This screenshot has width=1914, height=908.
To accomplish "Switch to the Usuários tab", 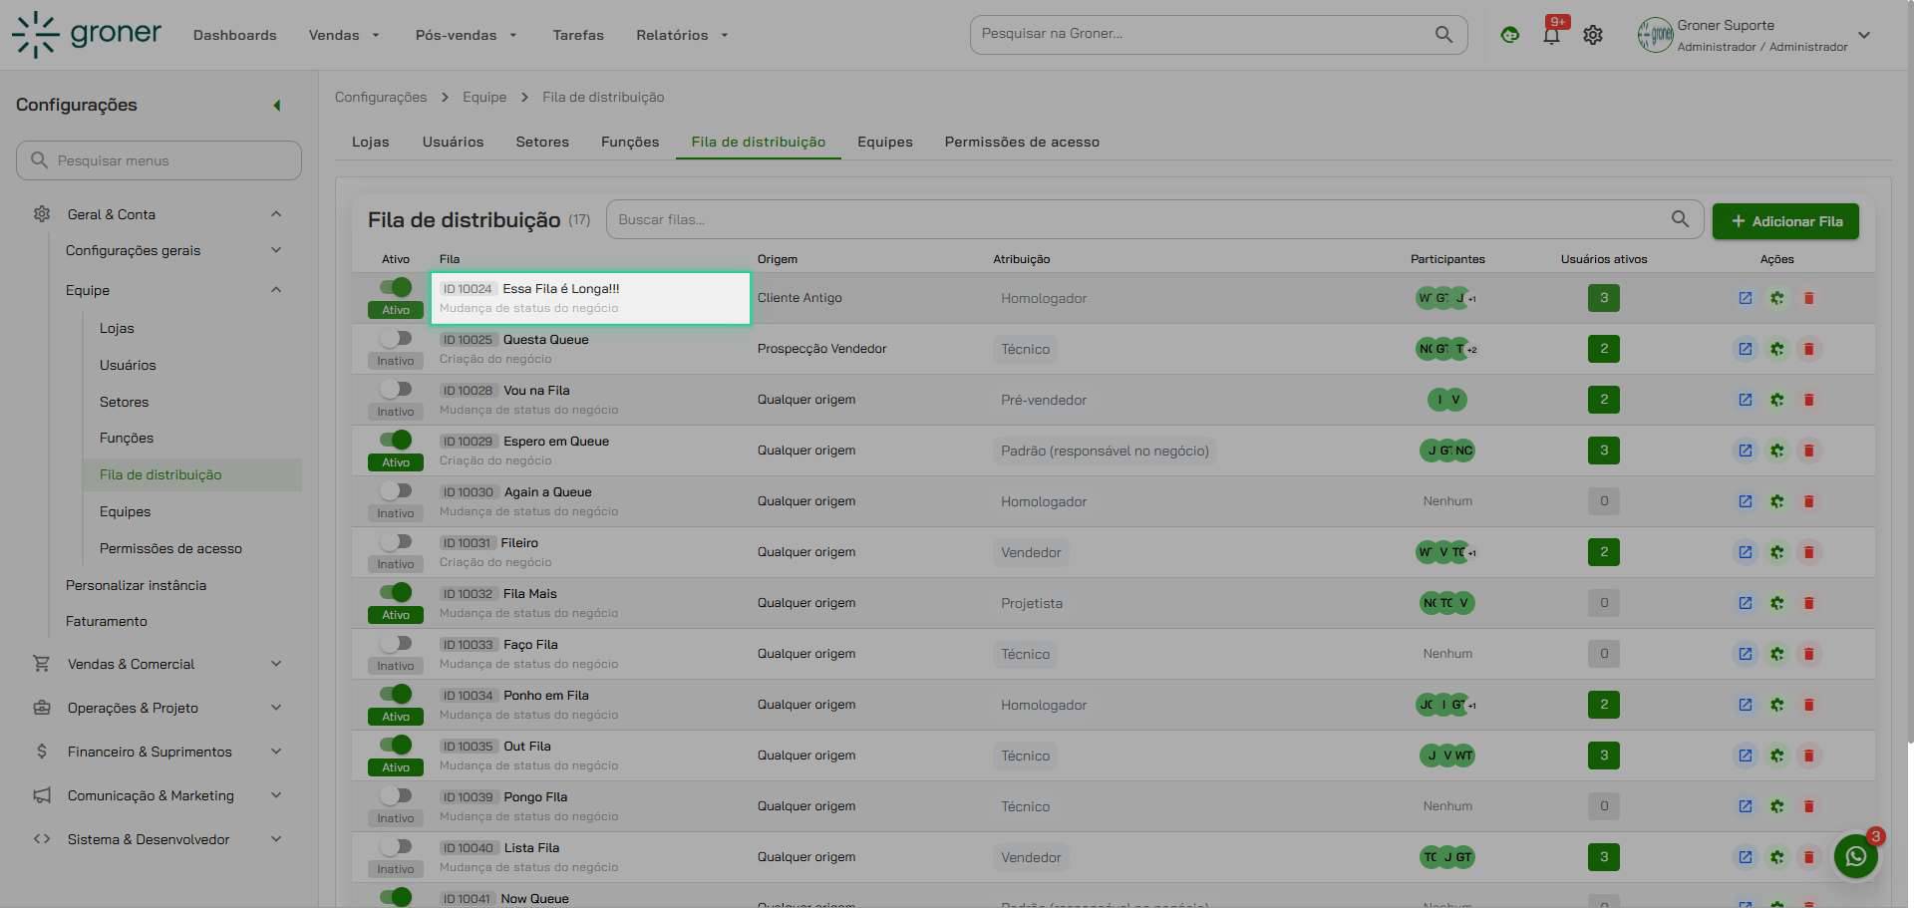I will [x=453, y=142].
